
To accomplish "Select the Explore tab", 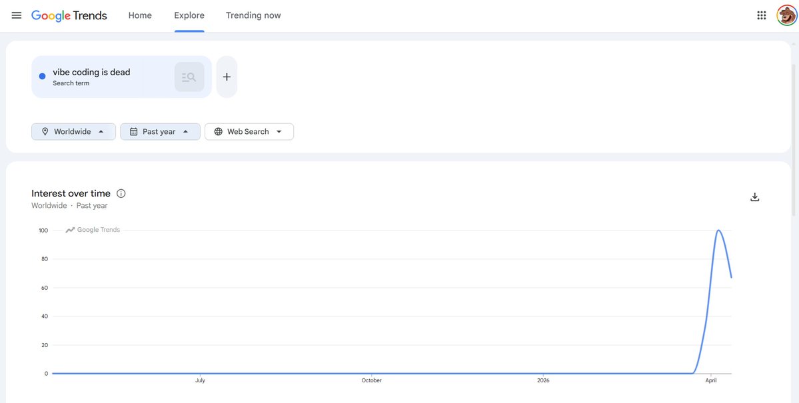I will click(189, 15).
